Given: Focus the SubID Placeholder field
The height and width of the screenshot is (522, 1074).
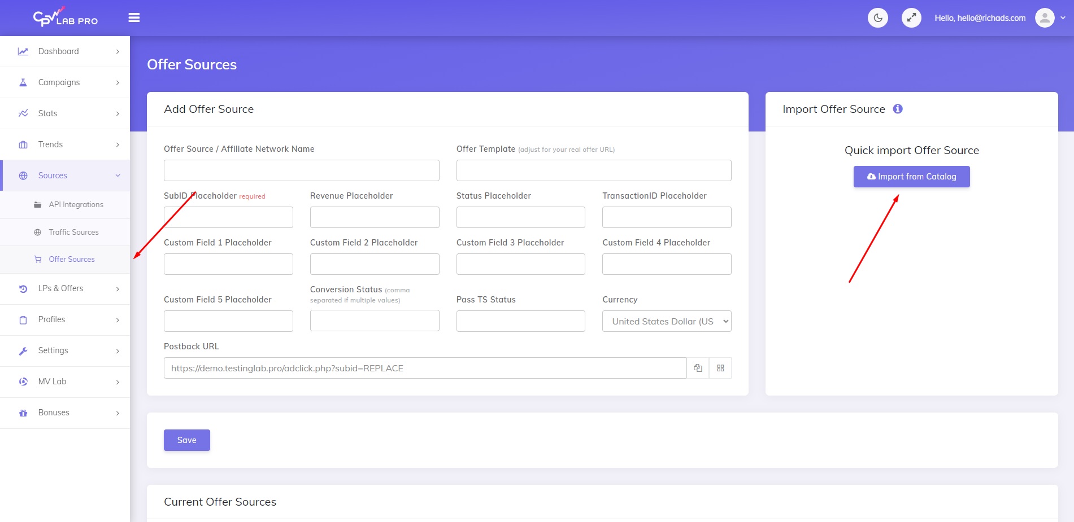Looking at the screenshot, I should [228, 217].
